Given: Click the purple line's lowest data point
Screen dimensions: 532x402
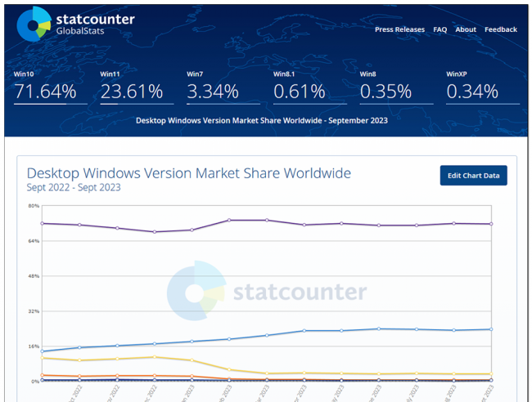Looking at the screenshot, I should [x=155, y=232].
